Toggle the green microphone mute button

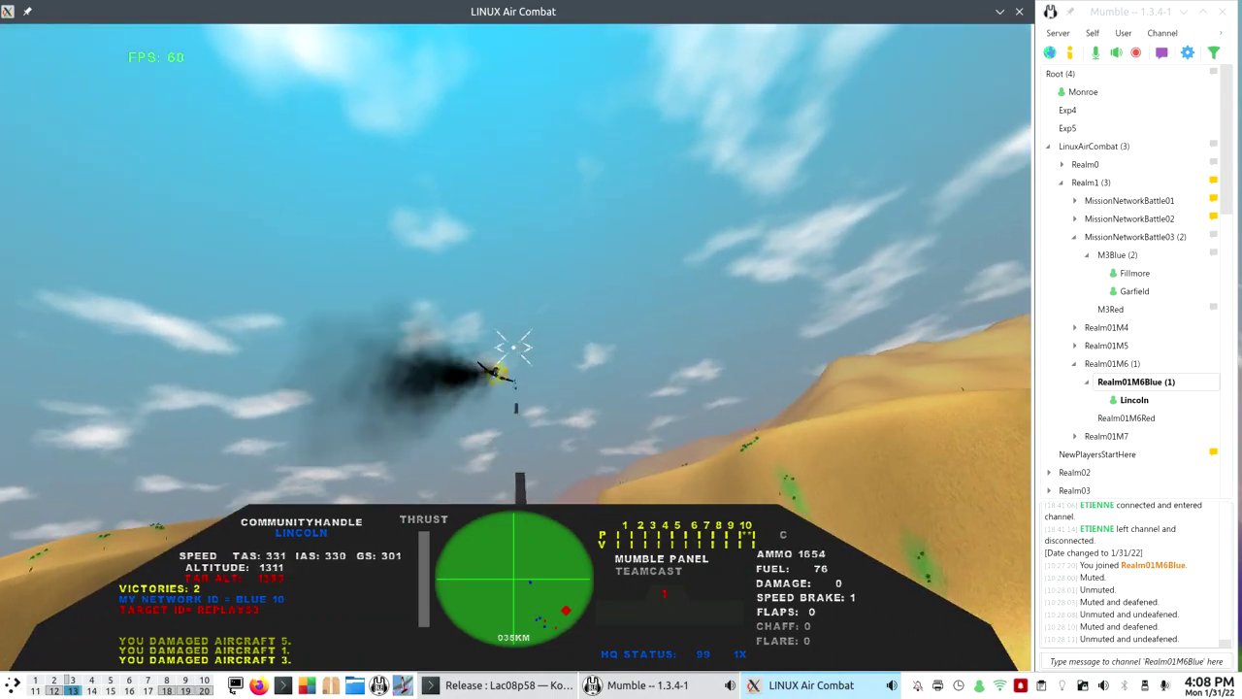tap(1095, 52)
